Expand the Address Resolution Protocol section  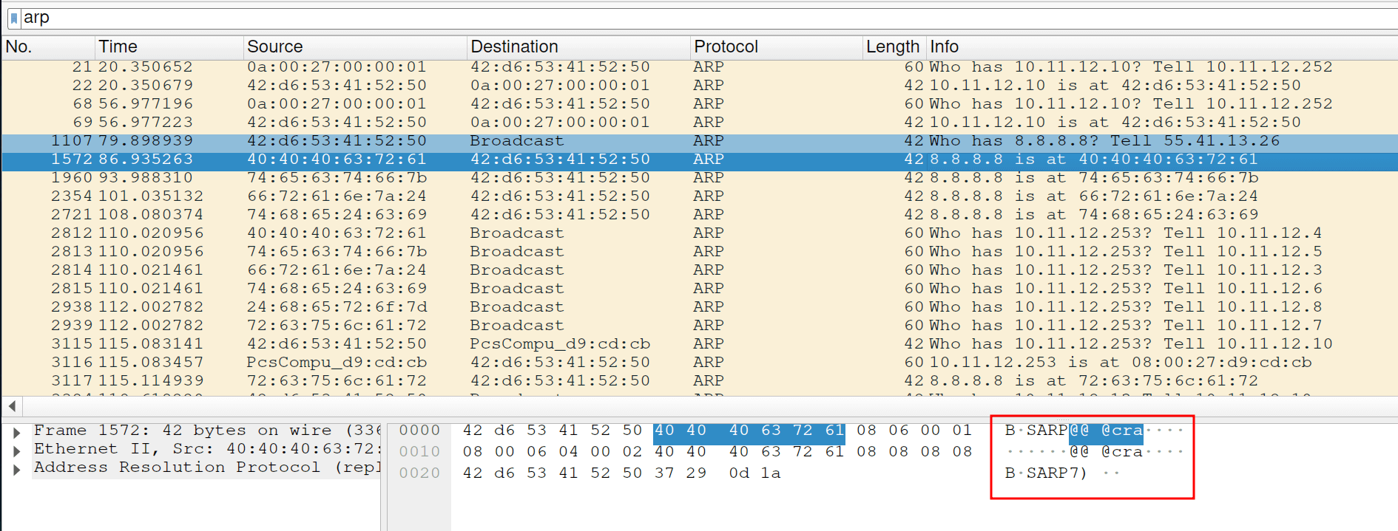click(16, 468)
